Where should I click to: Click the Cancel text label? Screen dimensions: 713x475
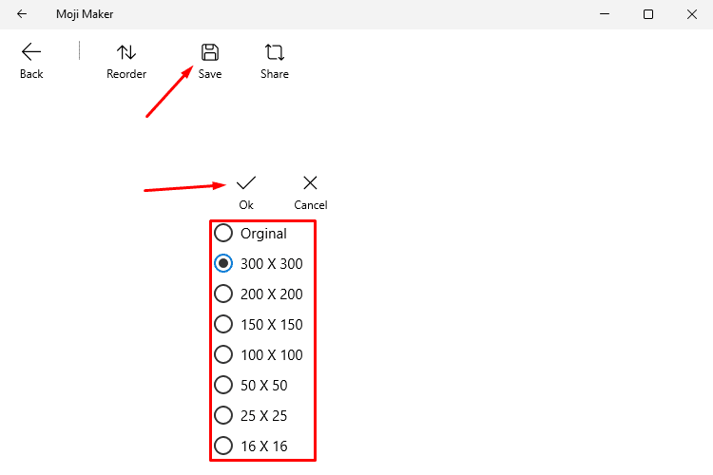311,205
